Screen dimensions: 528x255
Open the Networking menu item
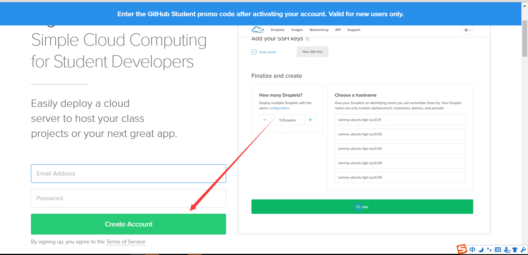tap(319, 30)
